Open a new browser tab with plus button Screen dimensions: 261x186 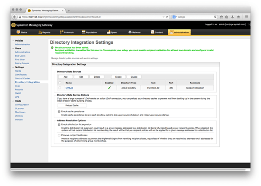click(69, 10)
